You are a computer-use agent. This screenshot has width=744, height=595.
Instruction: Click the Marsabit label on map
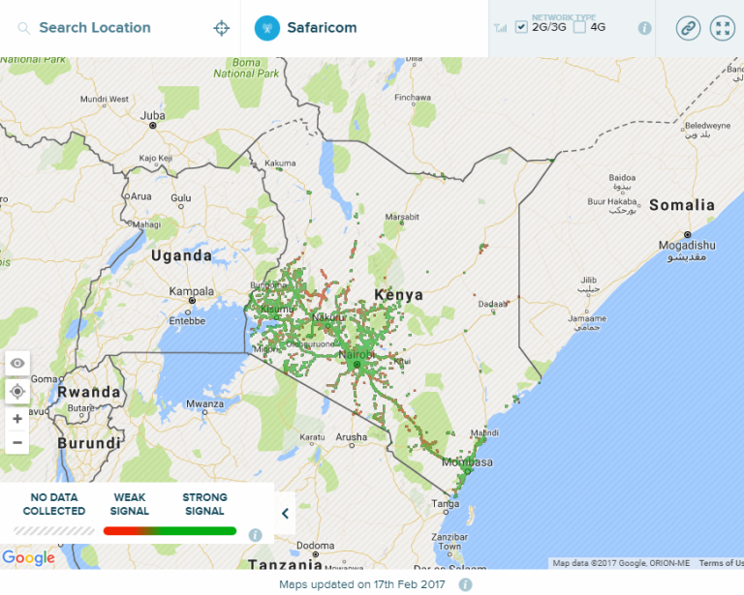tap(402, 217)
